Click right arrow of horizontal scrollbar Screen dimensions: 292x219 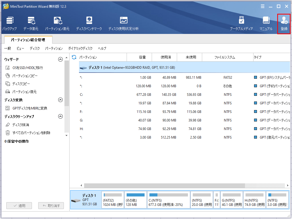[287, 185]
